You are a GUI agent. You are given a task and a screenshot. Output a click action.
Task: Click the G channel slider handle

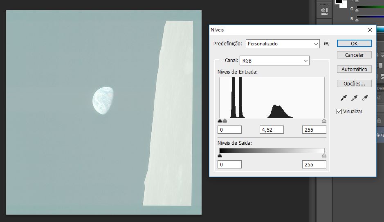coord(357,10)
